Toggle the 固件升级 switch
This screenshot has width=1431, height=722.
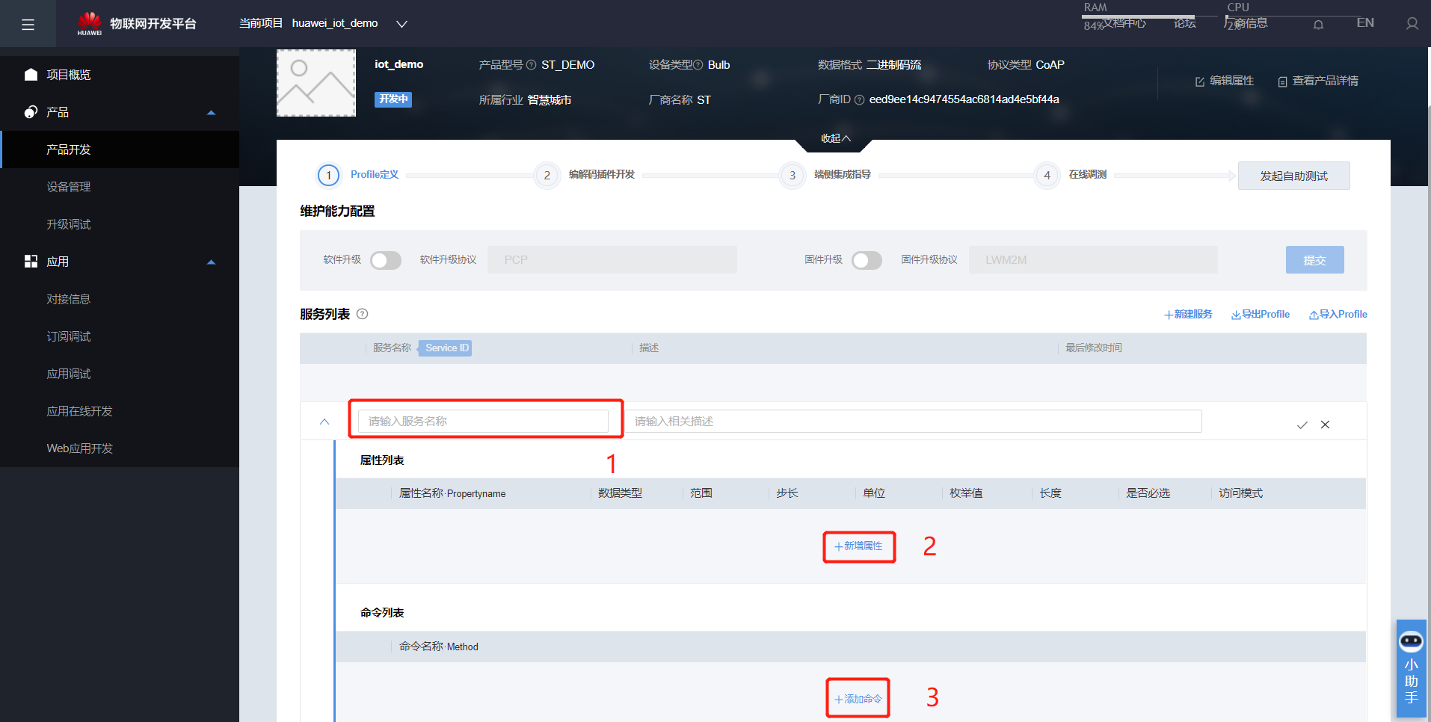point(867,260)
